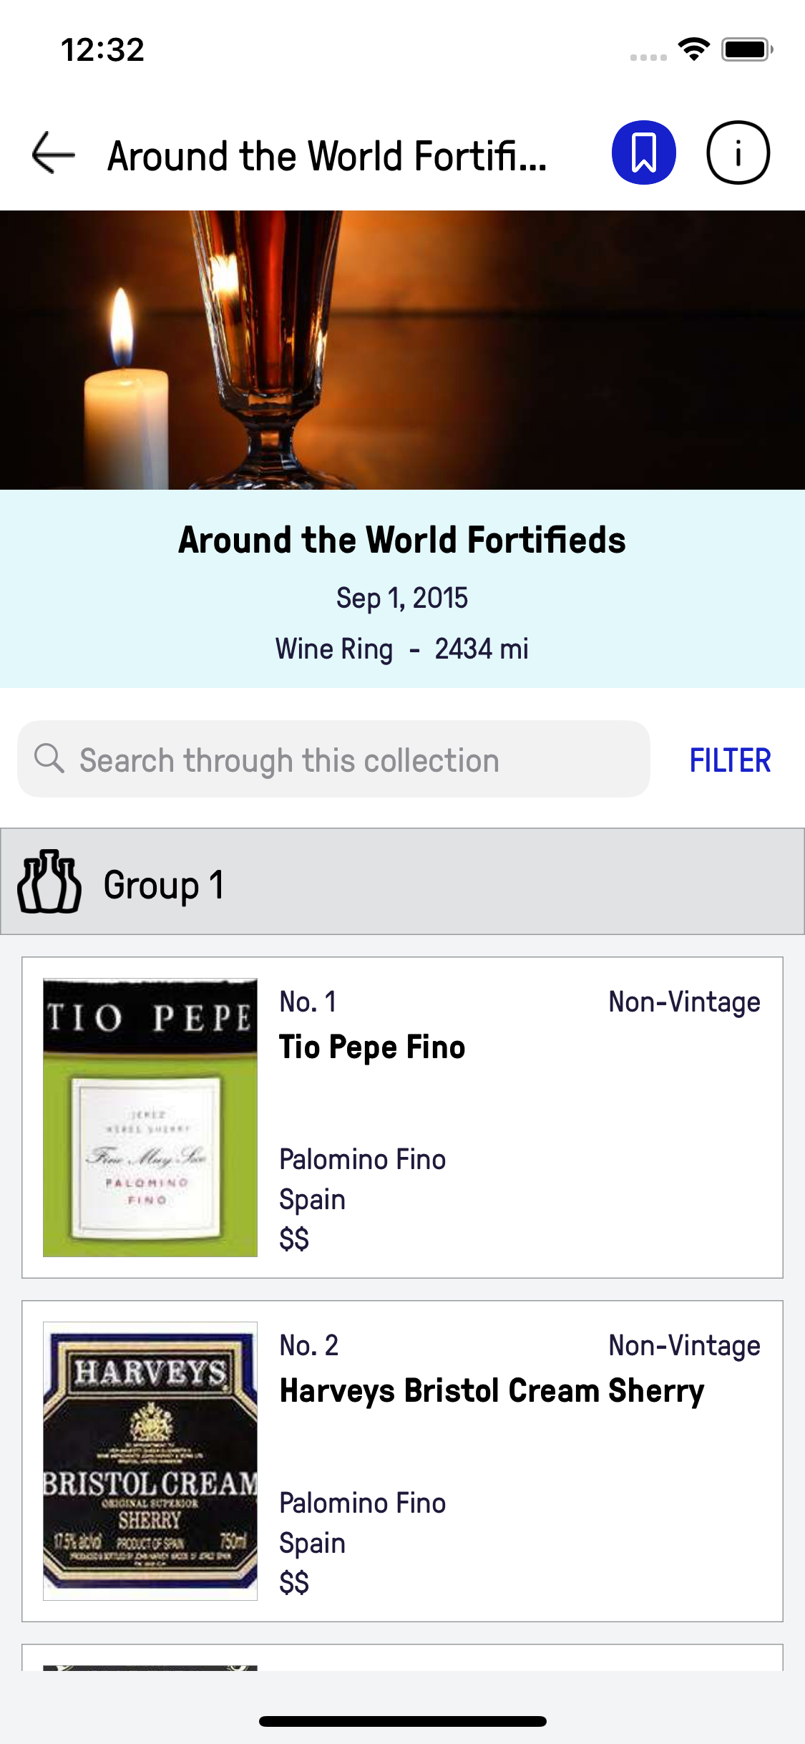Select the Tio Pepe Fino title
805x1744 pixels.
(372, 1047)
